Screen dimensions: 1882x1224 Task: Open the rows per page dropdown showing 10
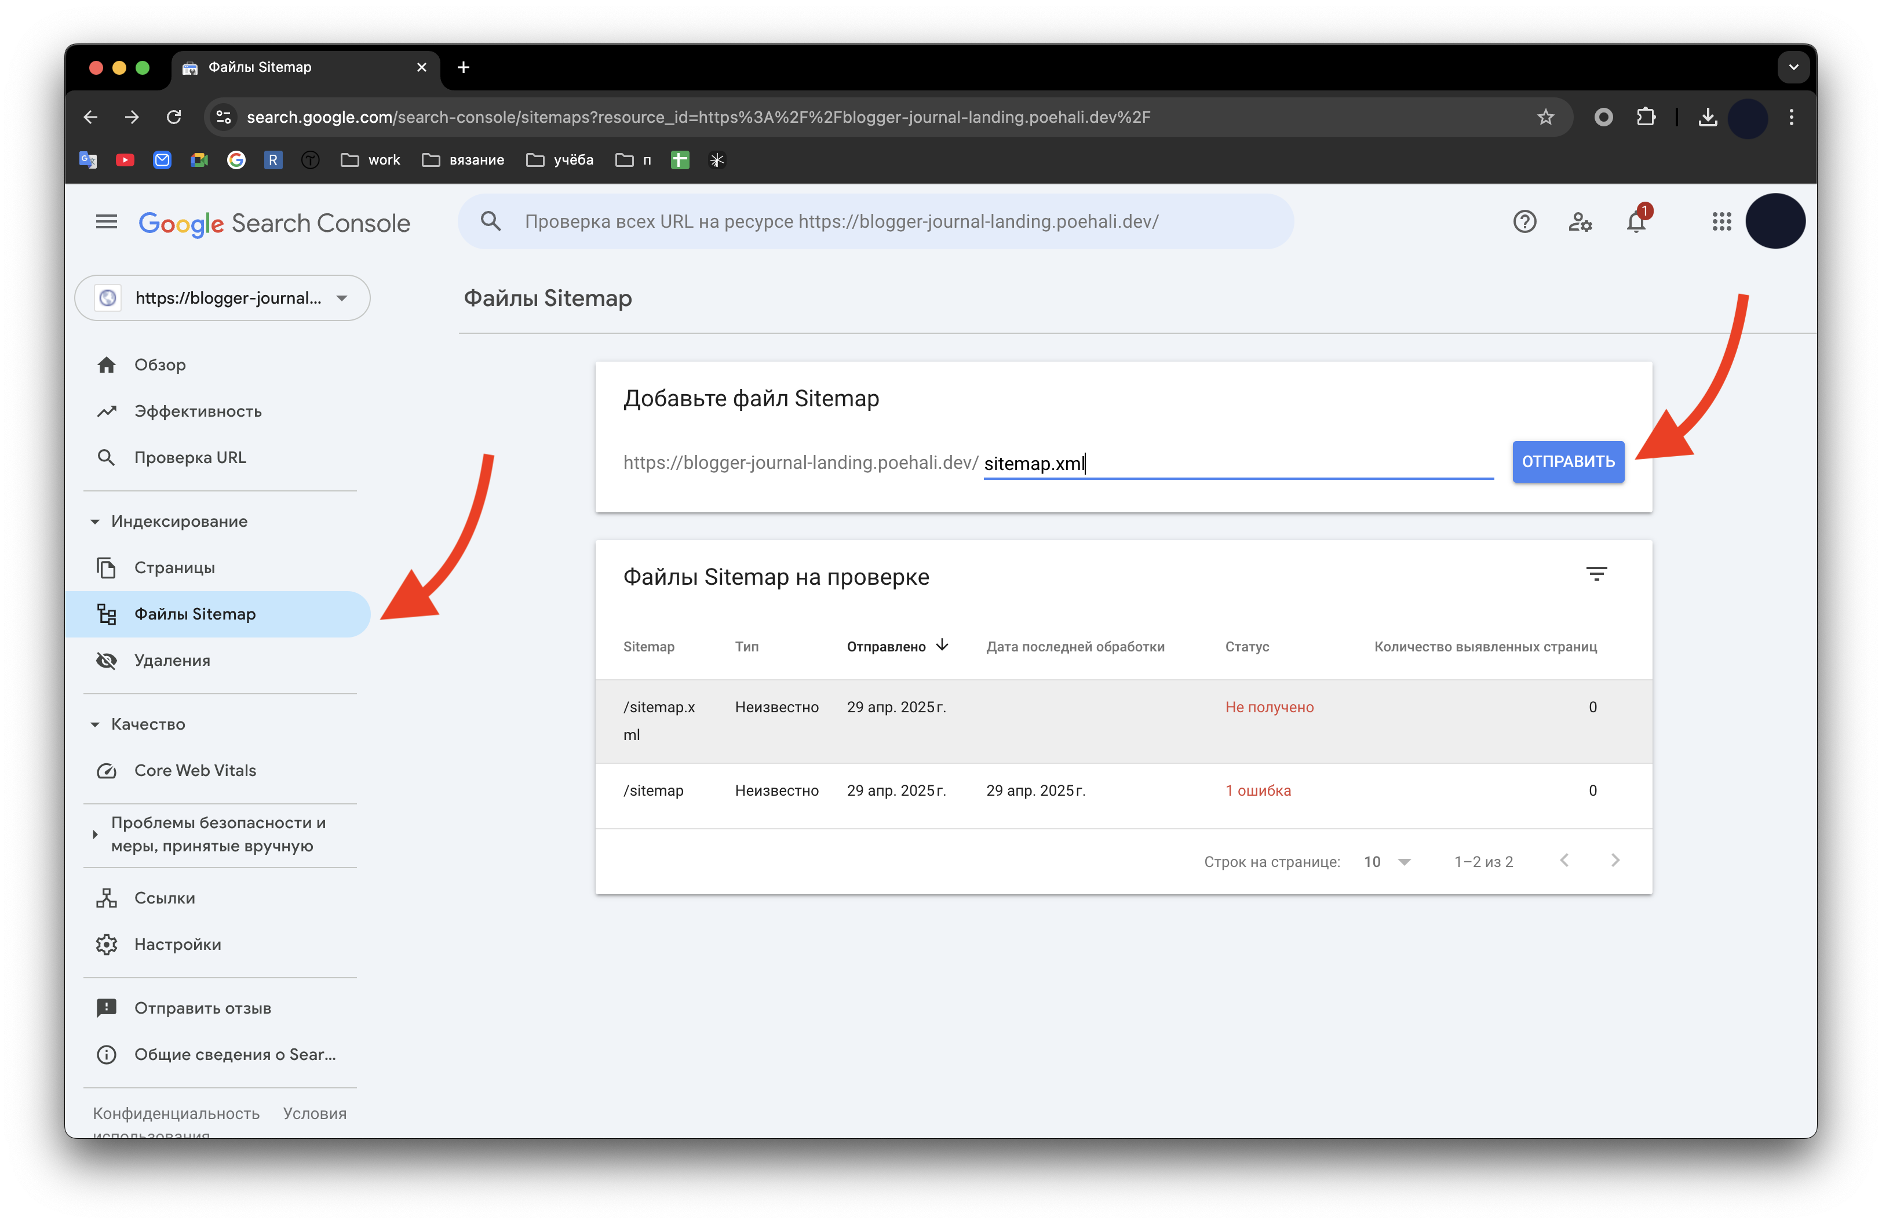[x=1388, y=861]
